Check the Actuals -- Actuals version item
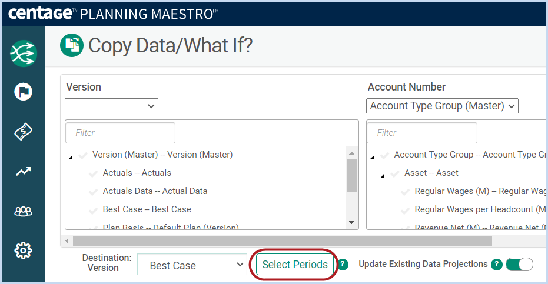The image size is (548, 284). [94, 173]
